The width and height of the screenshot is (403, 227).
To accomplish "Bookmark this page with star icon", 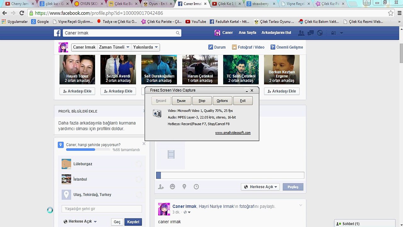I will [391, 13].
